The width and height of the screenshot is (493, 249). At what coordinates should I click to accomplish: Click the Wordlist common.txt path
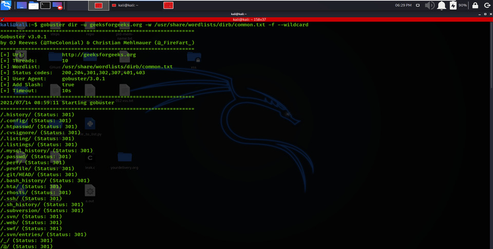[117, 67]
